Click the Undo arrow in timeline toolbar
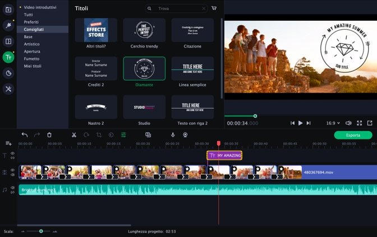The width and height of the screenshot is (377, 237). tap(25, 135)
